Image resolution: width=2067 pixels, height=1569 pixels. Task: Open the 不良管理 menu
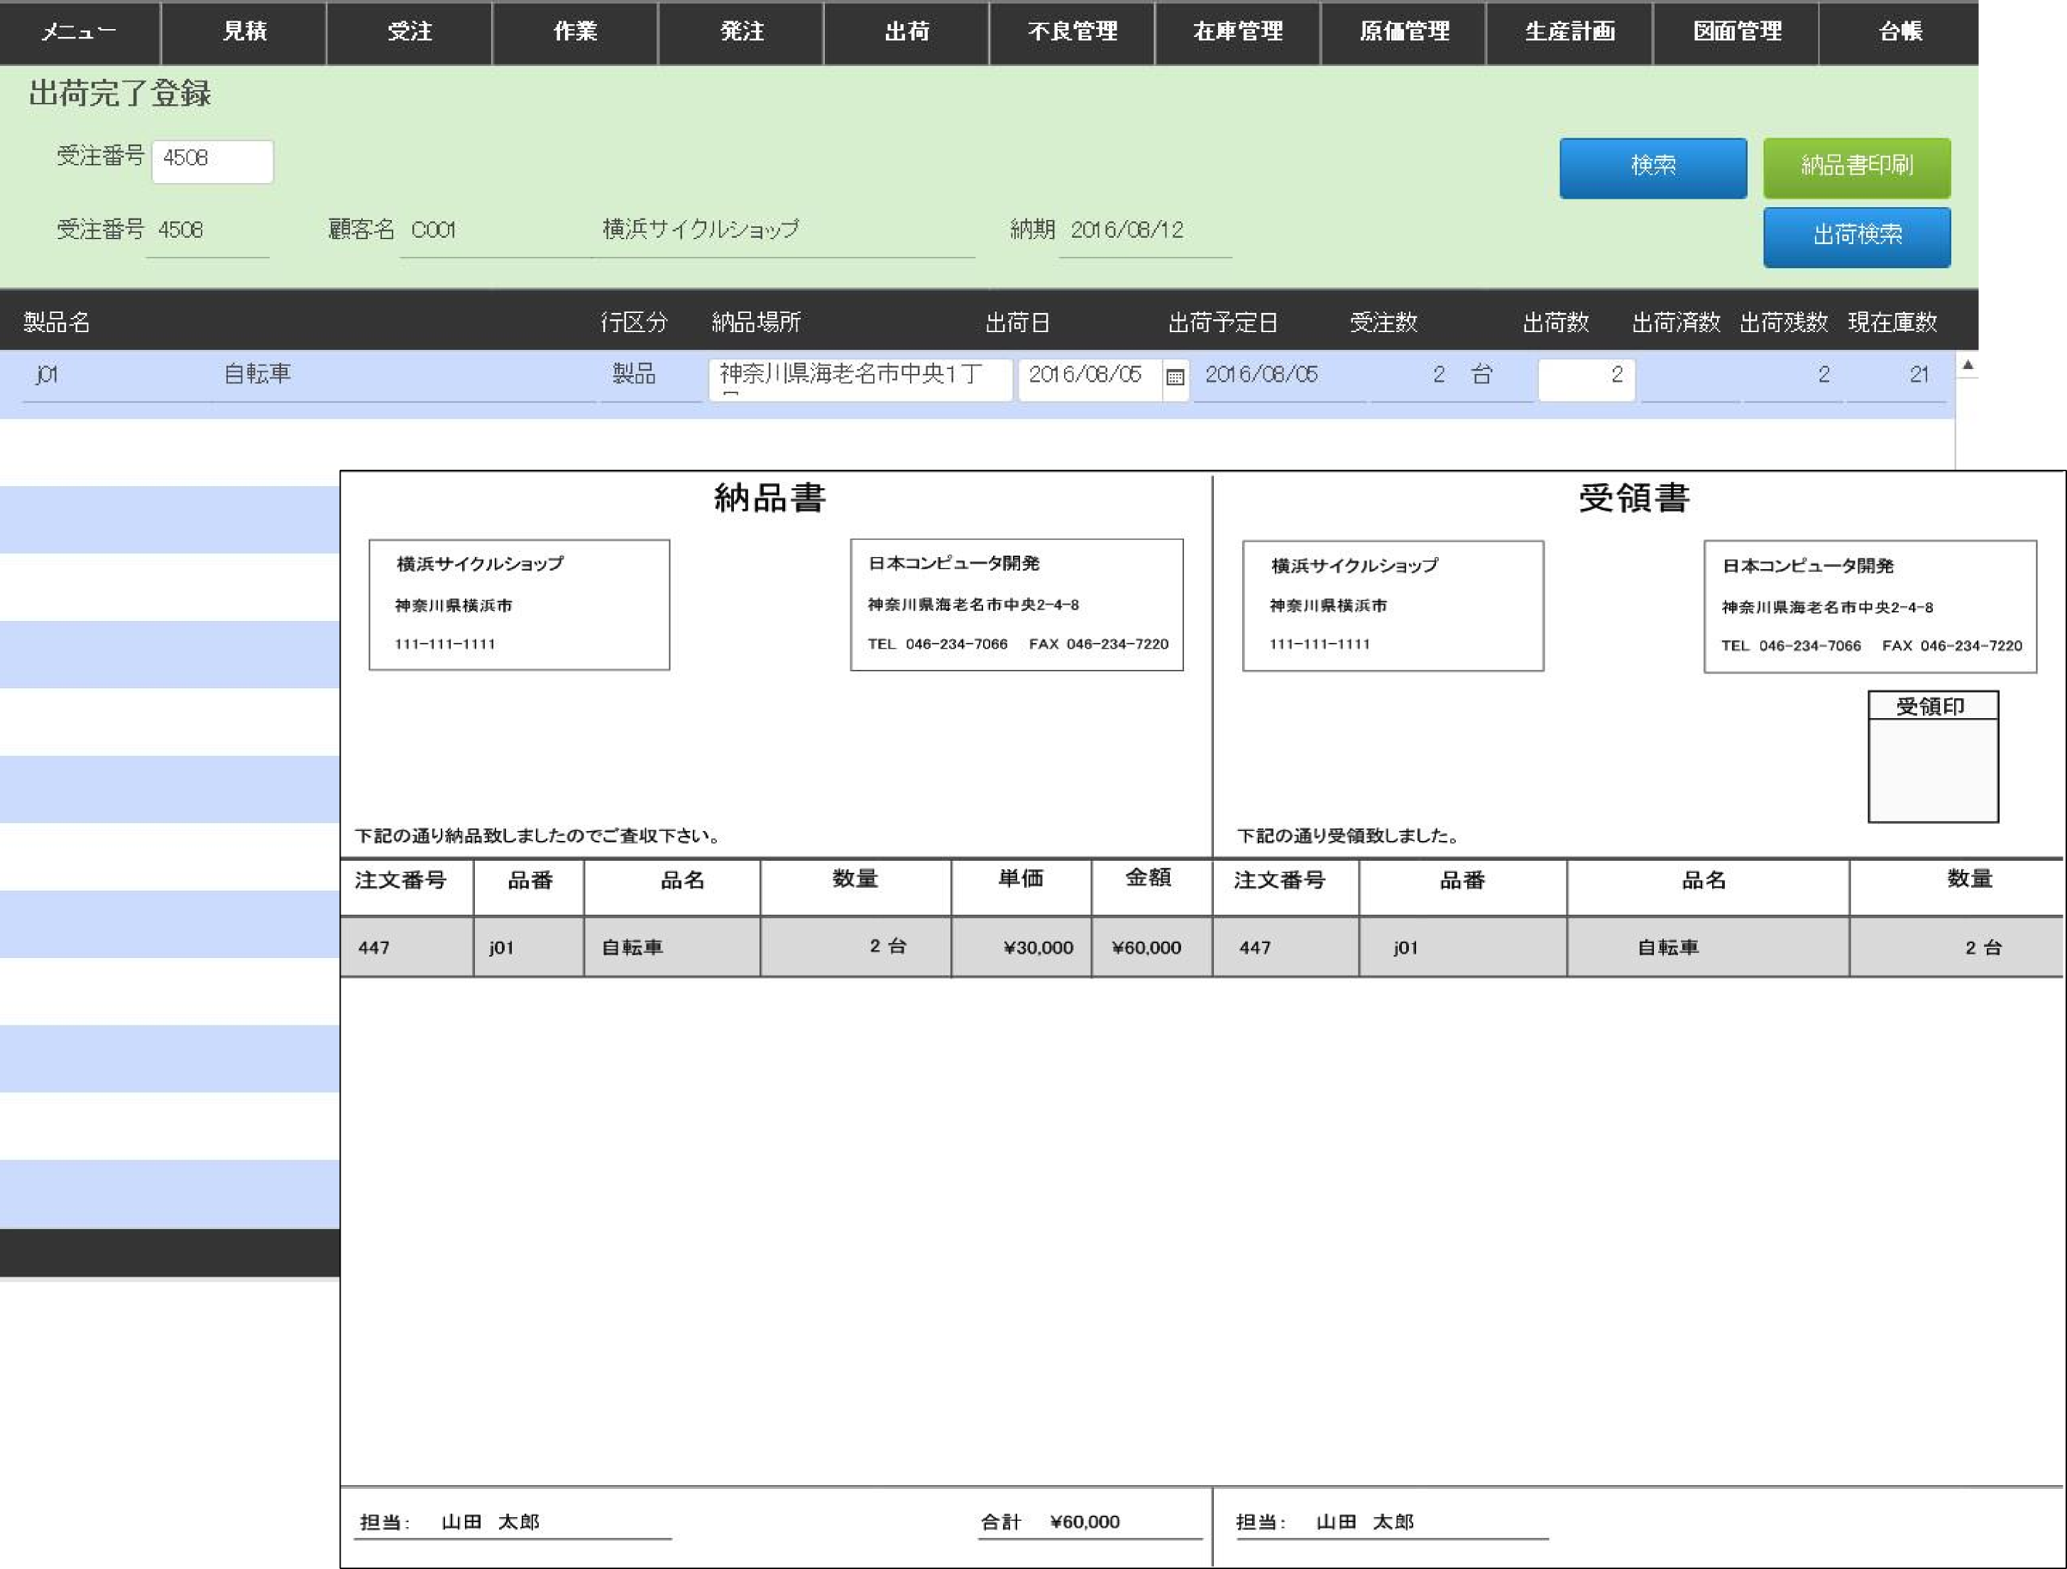point(1073,33)
